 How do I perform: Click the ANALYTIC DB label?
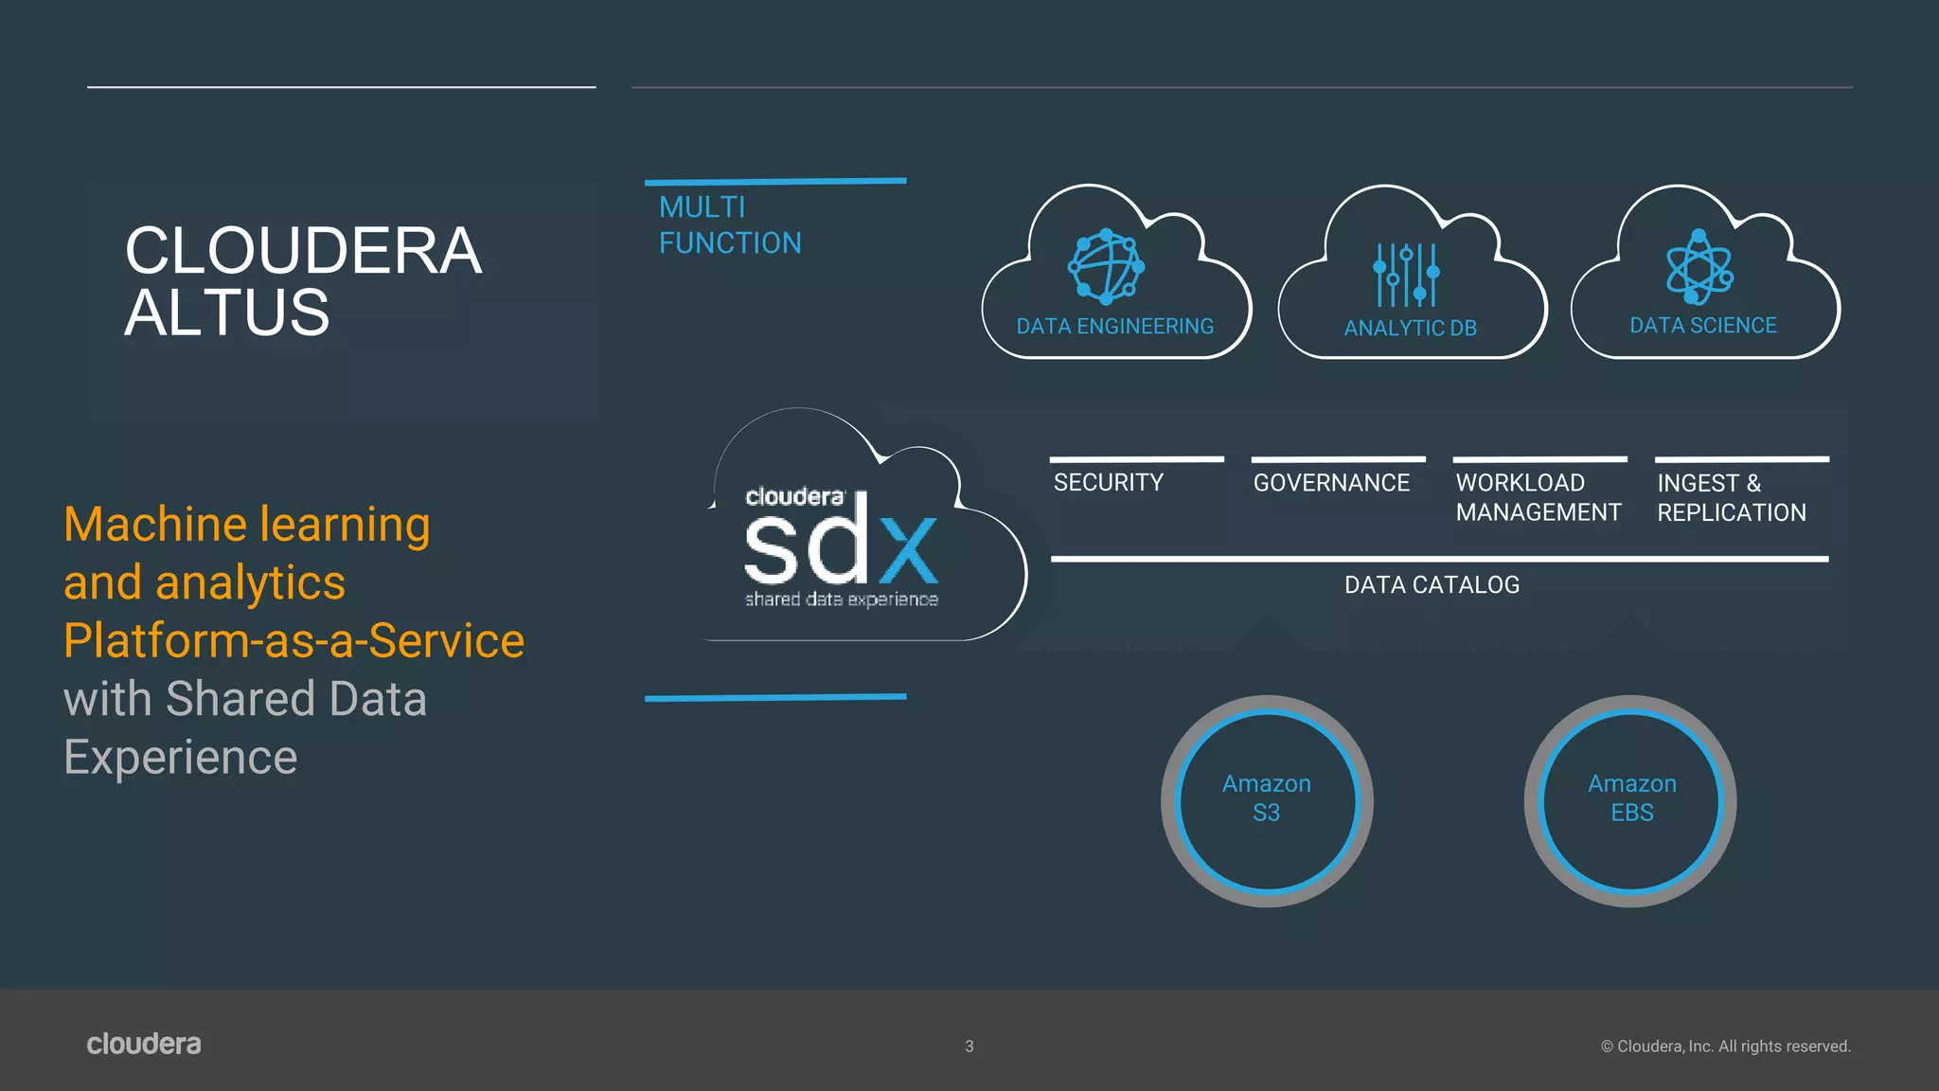(x=1411, y=329)
